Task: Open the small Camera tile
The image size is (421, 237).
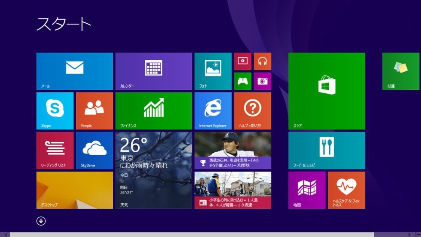Action: click(262, 81)
